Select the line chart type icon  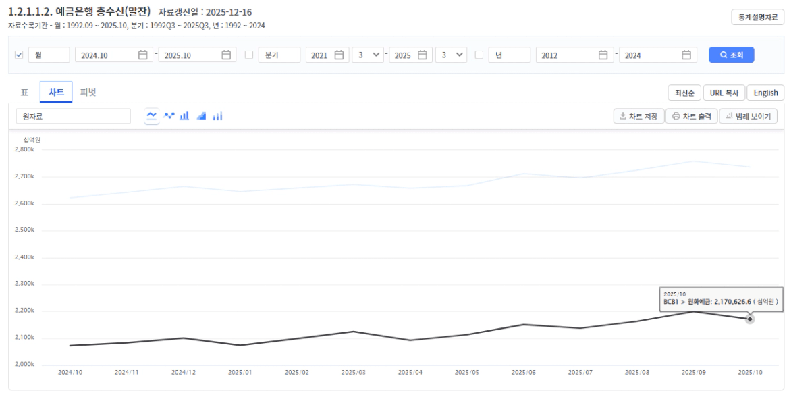click(153, 116)
